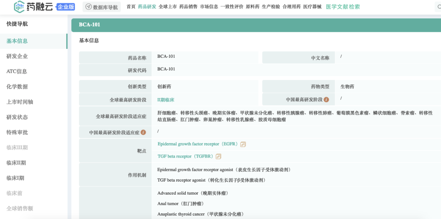Click Anaplastic thyroid cancer (甲状腺未分化癌) entry
441x219 pixels.
pyautogui.click(x=200, y=214)
